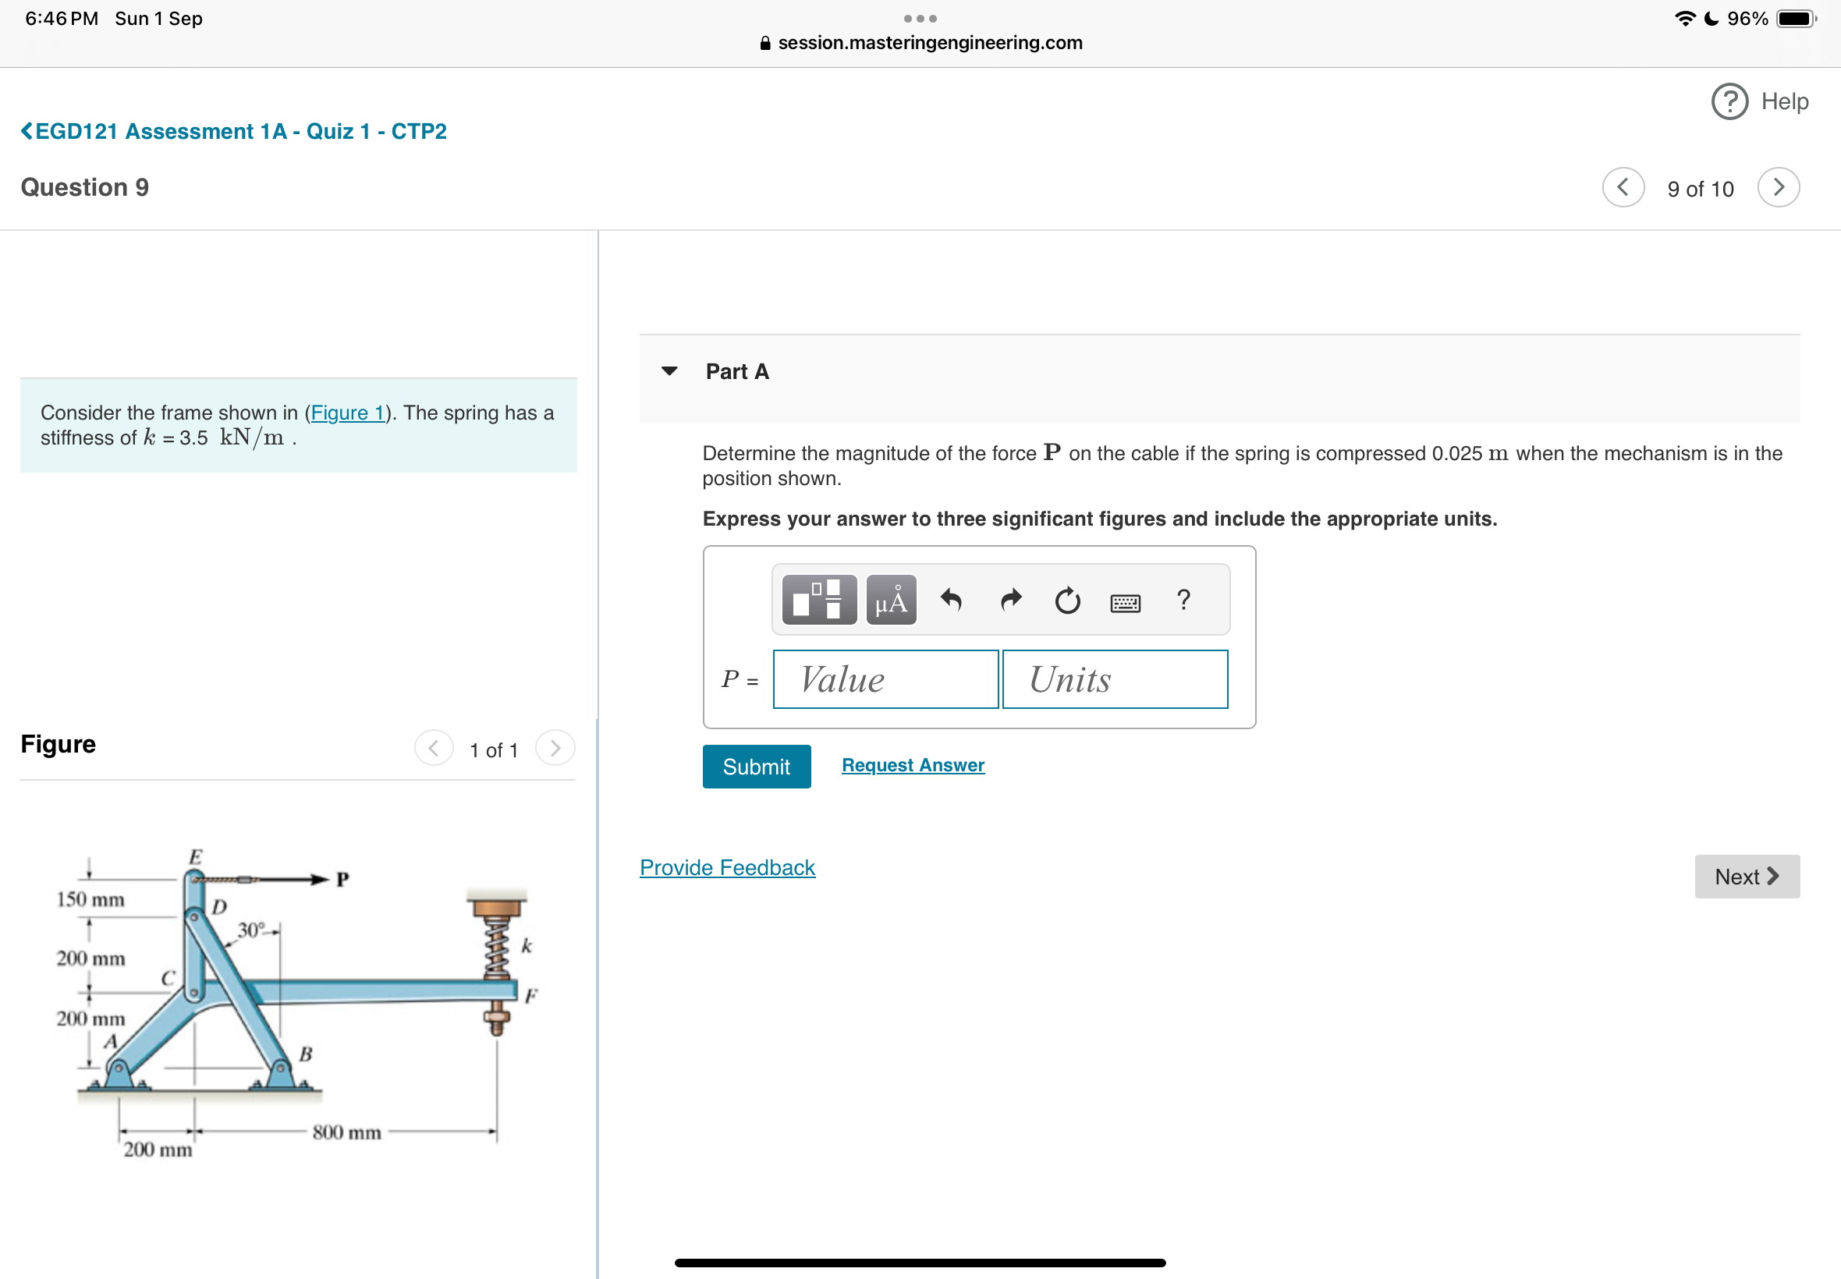Click the reset circular arrow icon

click(x=1067, y=601)
